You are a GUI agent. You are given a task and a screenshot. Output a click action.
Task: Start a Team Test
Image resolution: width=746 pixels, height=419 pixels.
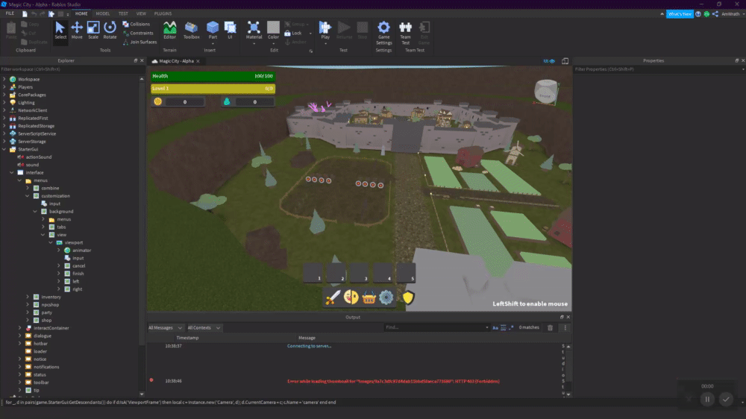[x=405, y=32]
